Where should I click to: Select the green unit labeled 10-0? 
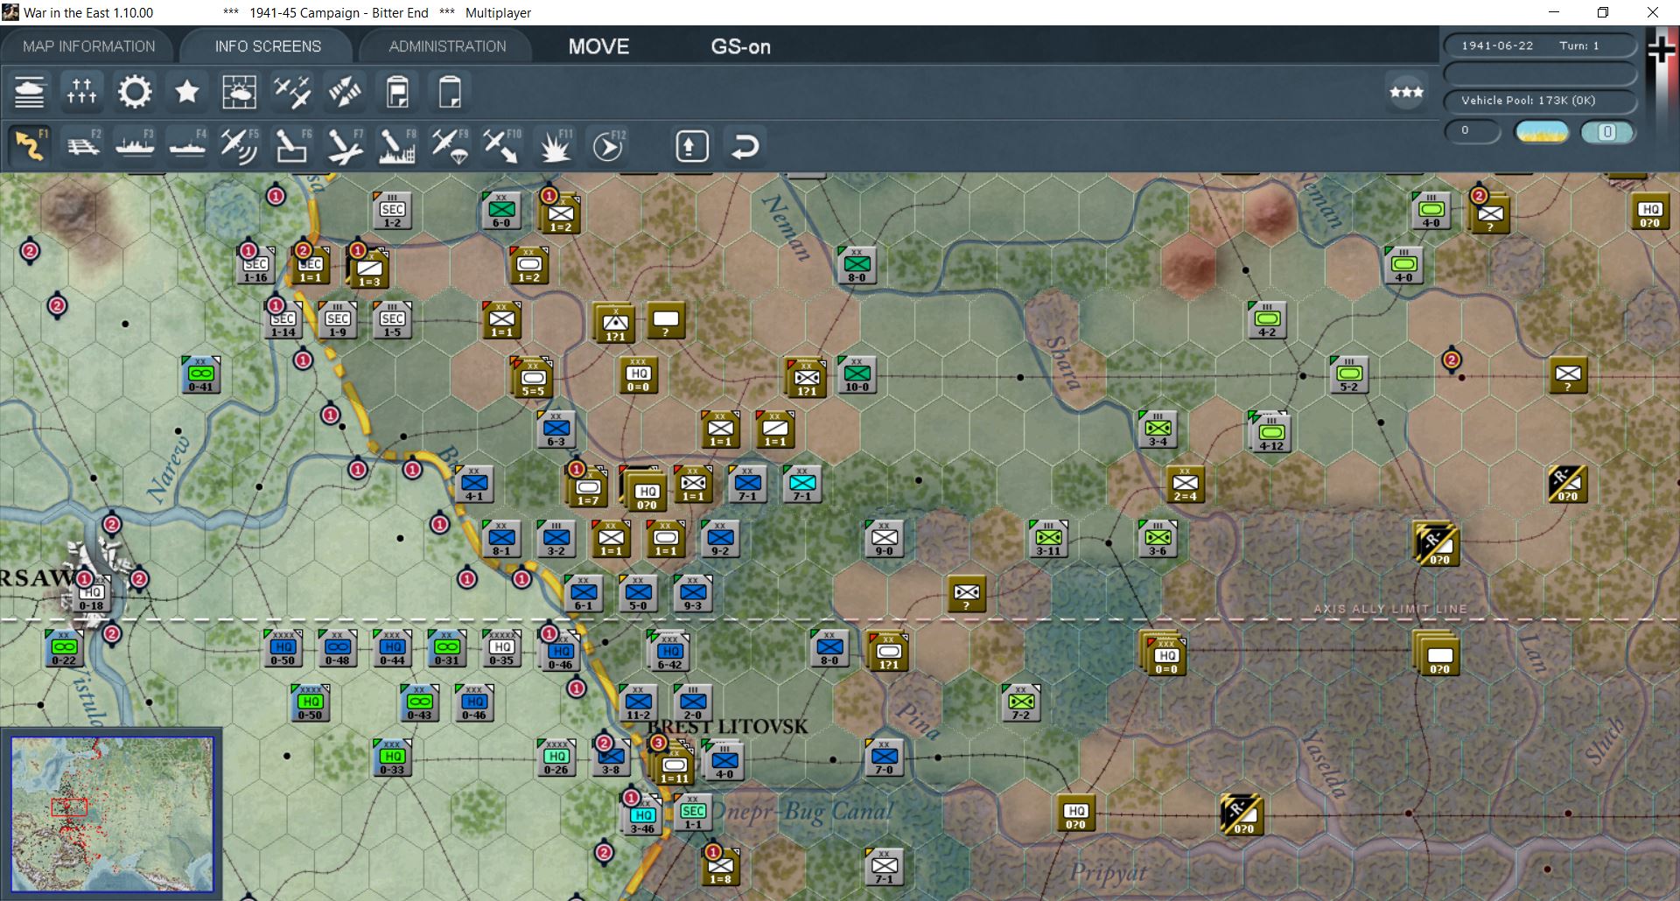pos(857,374)
